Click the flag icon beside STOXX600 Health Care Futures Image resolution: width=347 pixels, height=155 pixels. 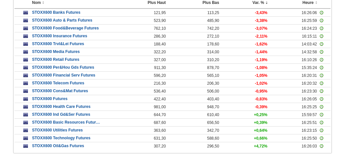(26, 107)
